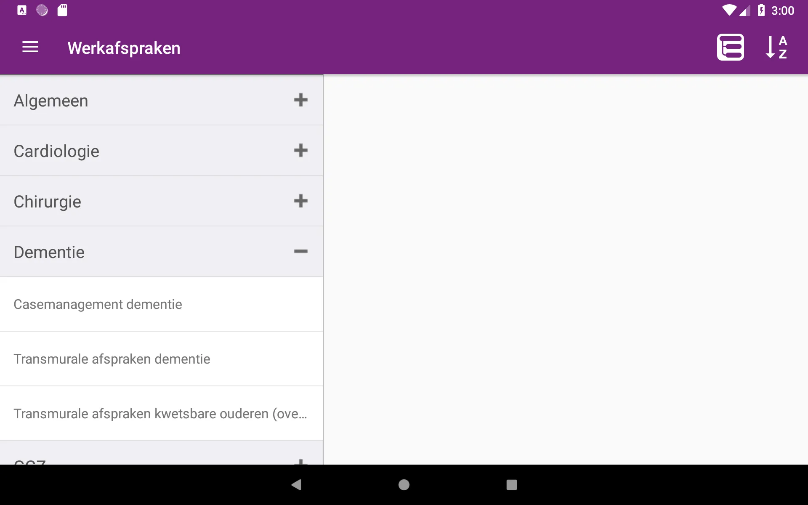Tap the Android recent apps button
The height and width of the screenshot is (505, 808).
(512, 485)
